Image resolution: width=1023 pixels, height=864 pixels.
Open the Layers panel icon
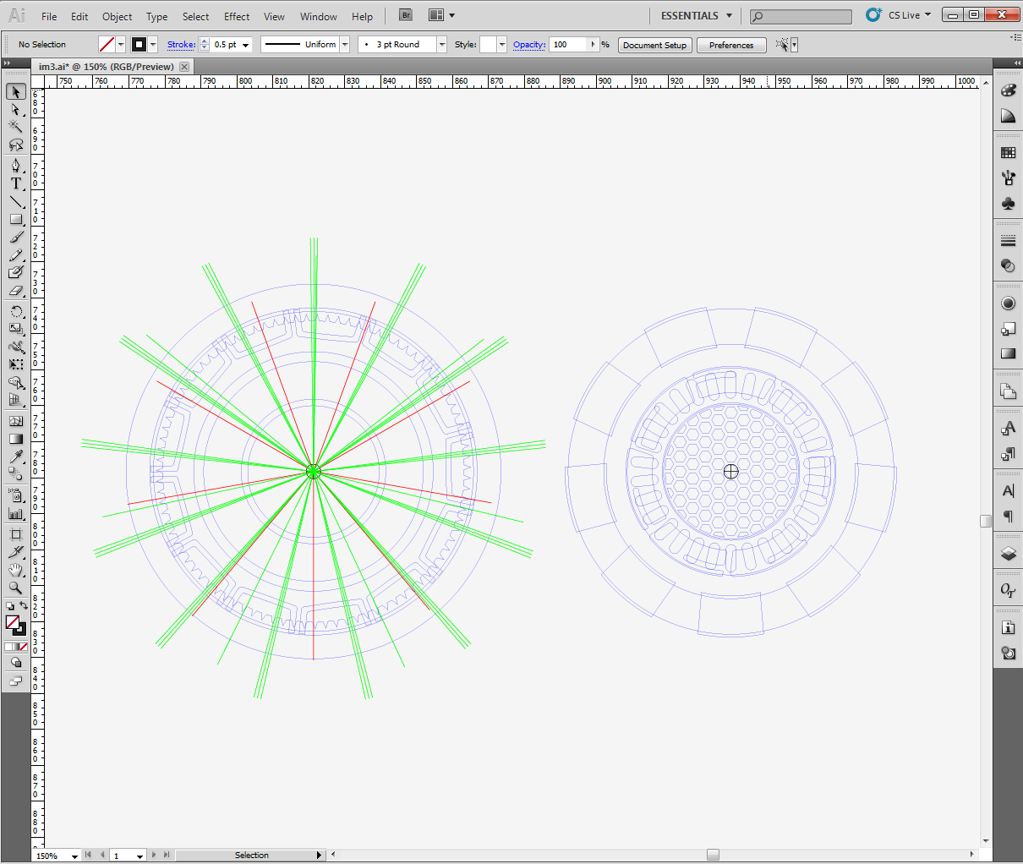coord(1008,555)
